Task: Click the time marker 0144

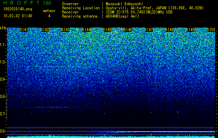Action: pyautogui.click(x=86, y=30)
